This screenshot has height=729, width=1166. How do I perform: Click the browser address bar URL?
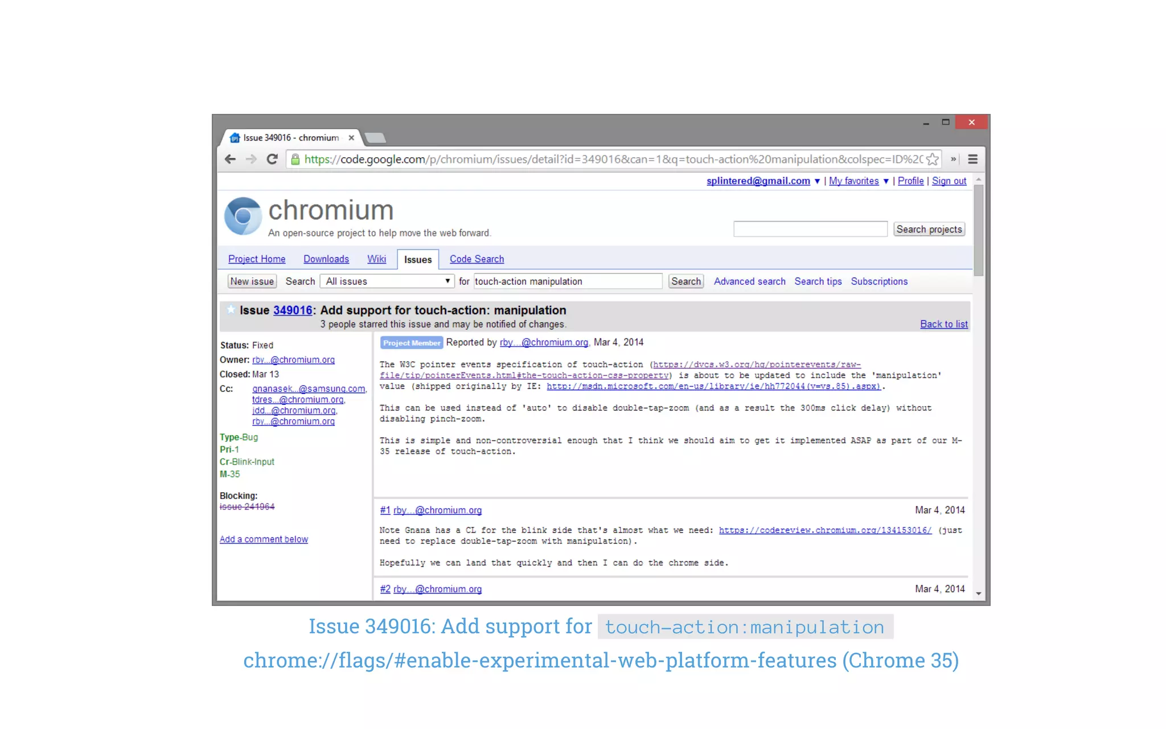[613, 159]
